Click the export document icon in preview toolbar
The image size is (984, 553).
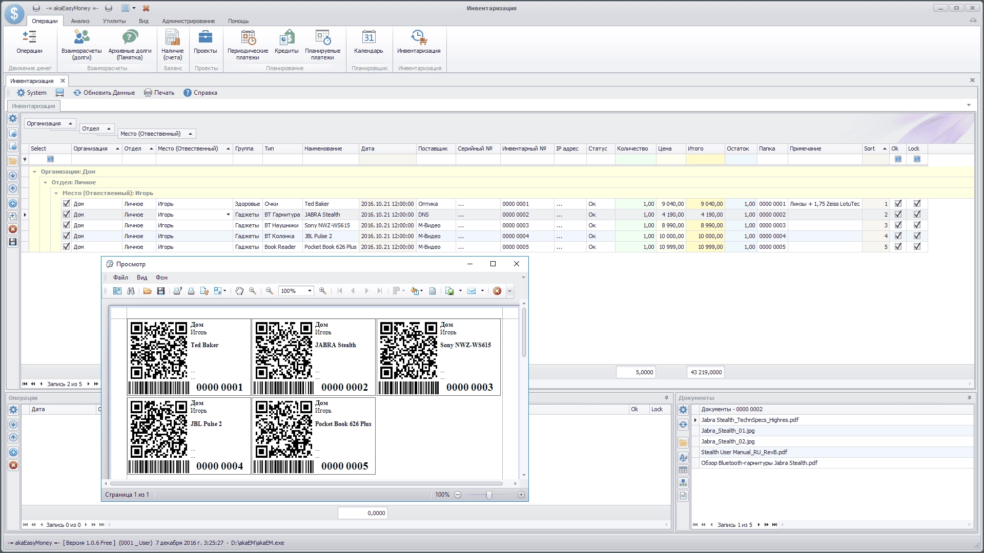pos(450,291)
